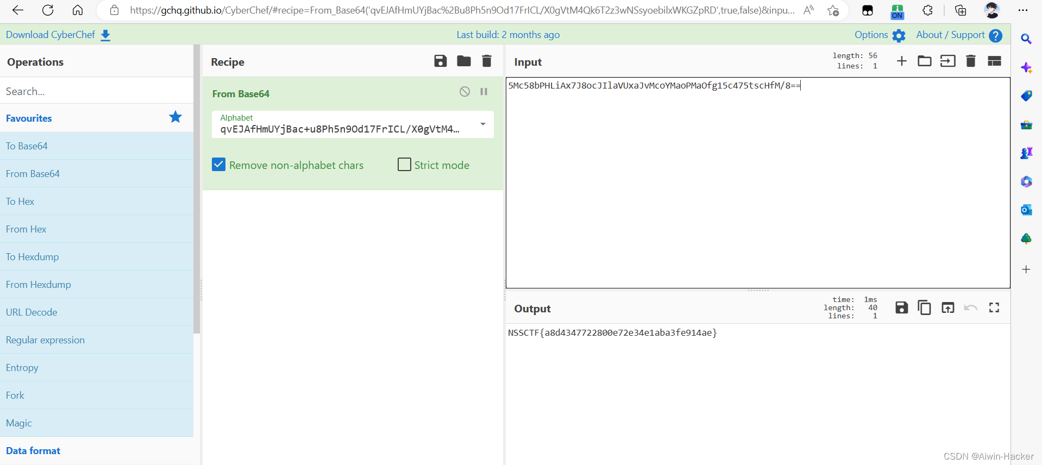Open browser profile avatar
This screenshot has height=465, width=1042.
(x=992, y=10)
